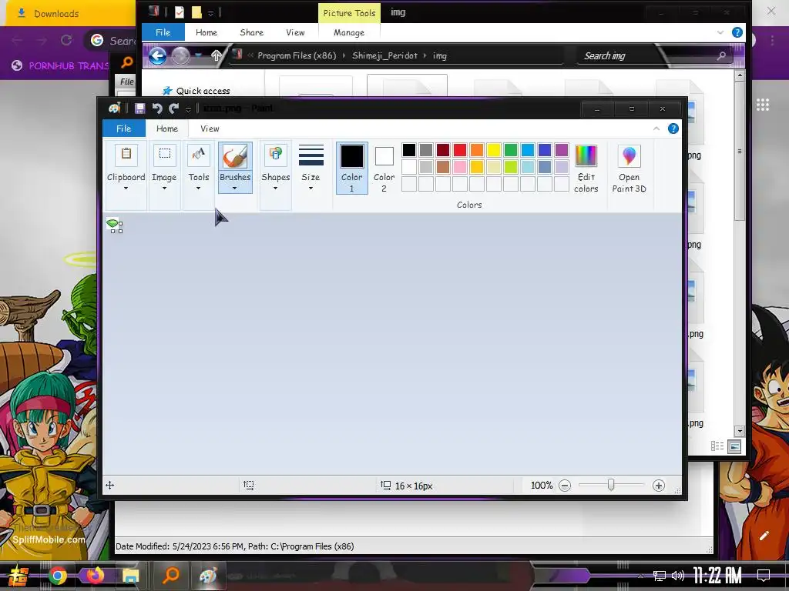The image size is (789, 591).
Task: Click Open Paint 3D button
Action: (x=629, y=169)
